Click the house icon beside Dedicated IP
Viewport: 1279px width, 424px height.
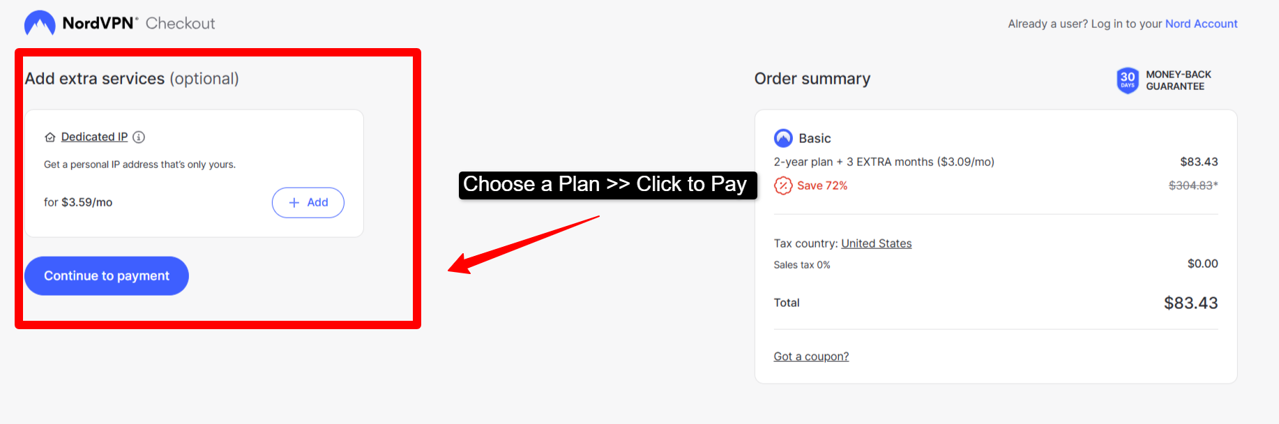coord(50,137)
